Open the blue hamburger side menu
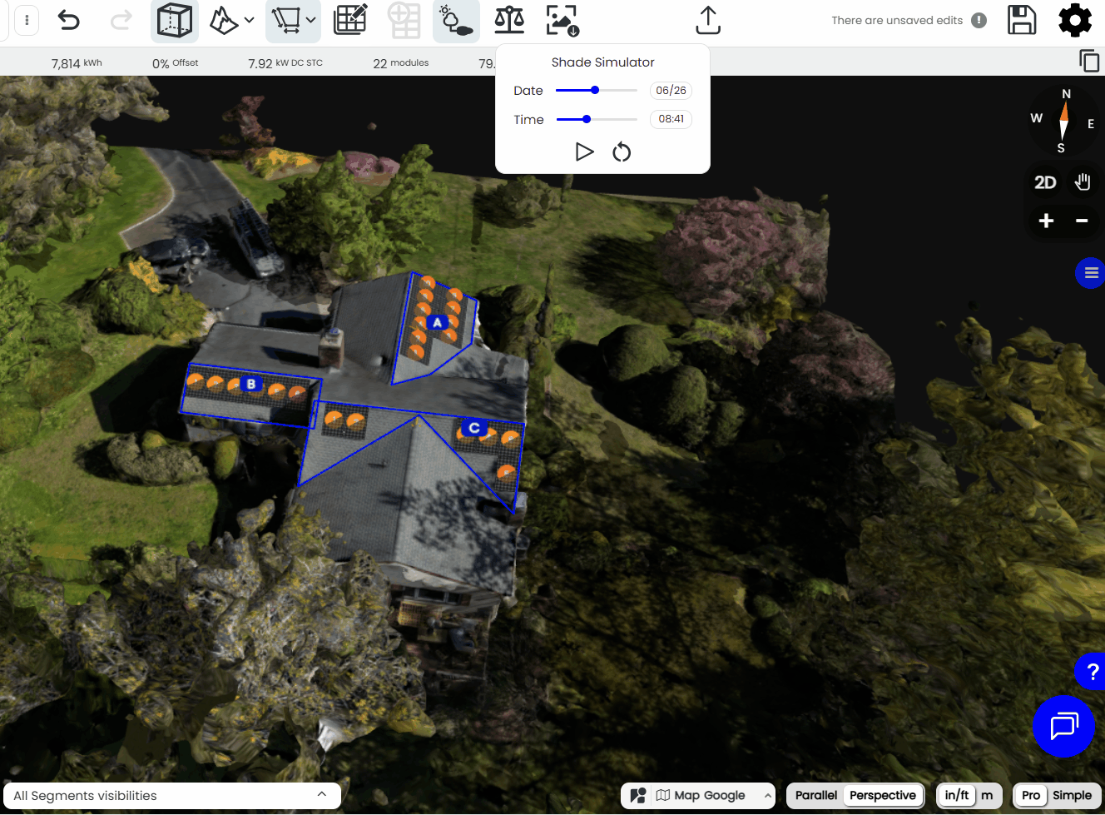Screen dimensions: 1105x815 [1091, 272]
